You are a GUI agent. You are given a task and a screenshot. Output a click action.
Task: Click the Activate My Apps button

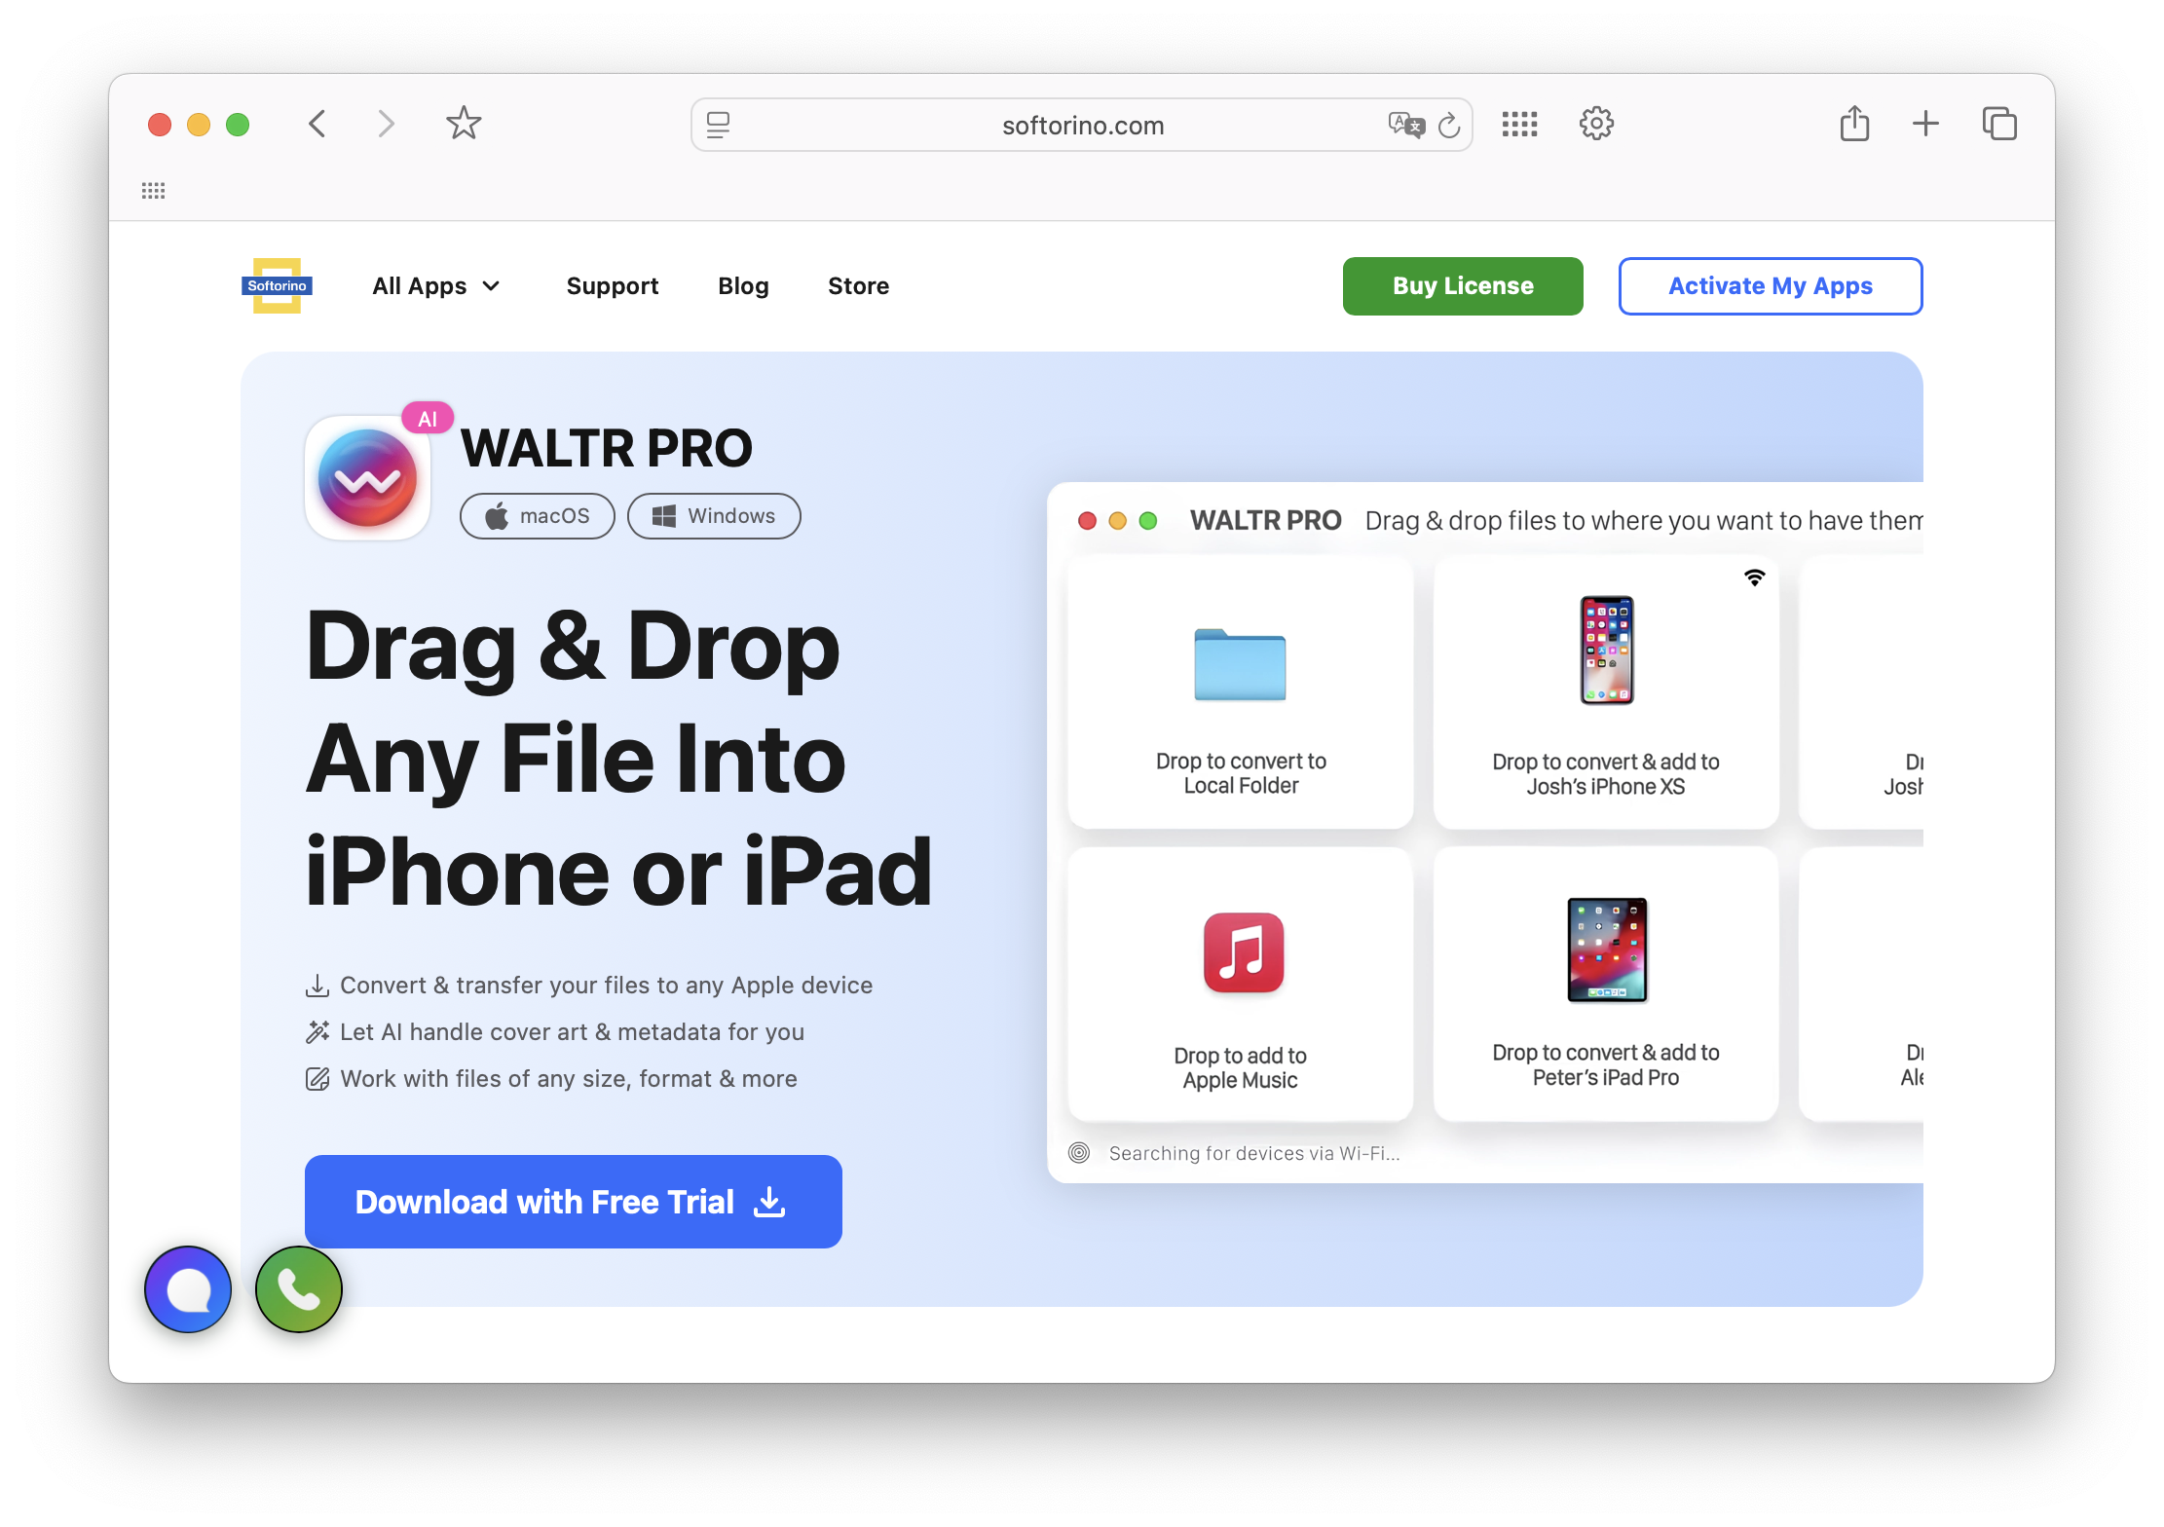[x=1771, y=286]
